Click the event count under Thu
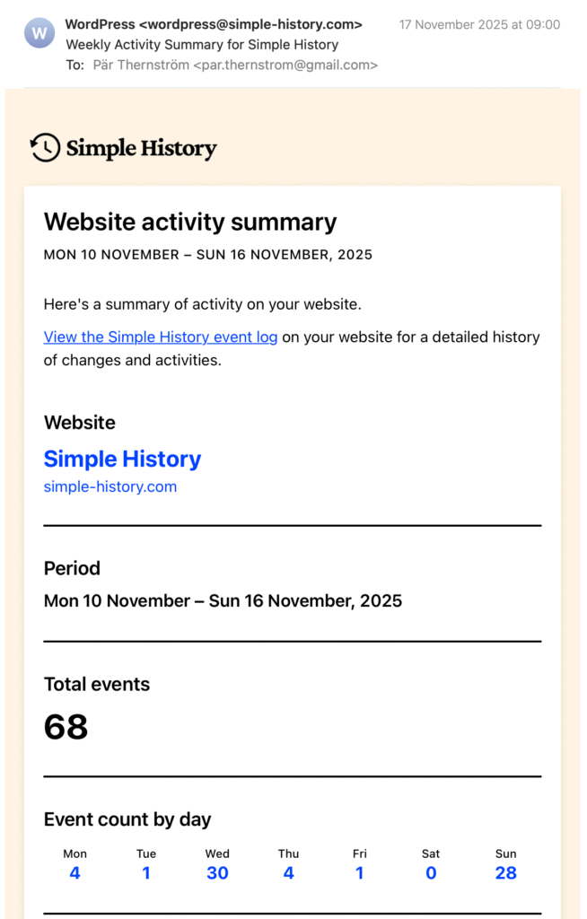This screenshot has width=587, height=919. (288, 873)
